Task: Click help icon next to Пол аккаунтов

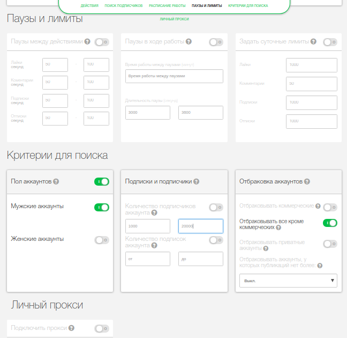Action: (x=56, y=182)
